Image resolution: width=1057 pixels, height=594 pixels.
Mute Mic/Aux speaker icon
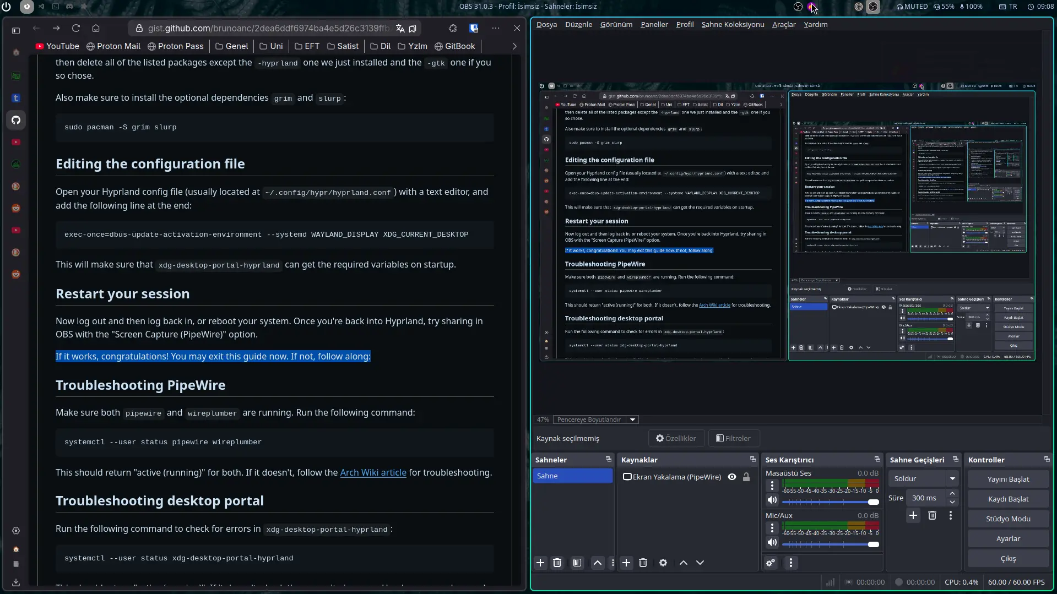(x=772, y=542)
